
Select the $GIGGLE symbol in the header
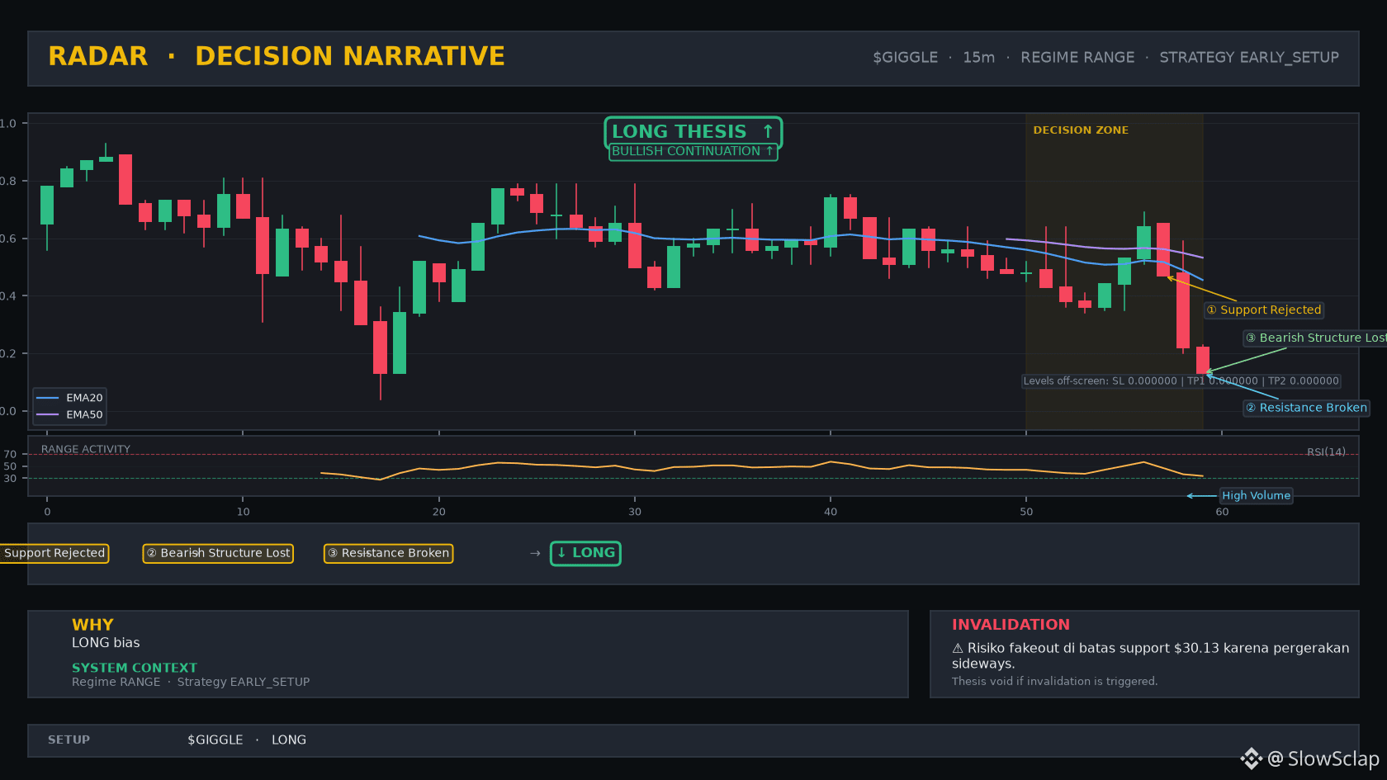[x=905, y=57]
